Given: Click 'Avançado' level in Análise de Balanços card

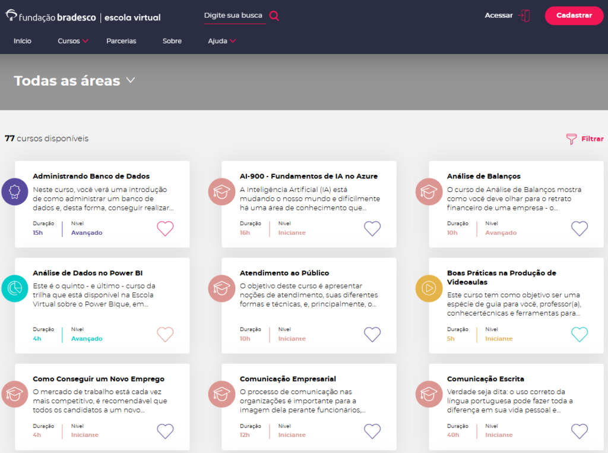Looking at the screenshot, I should coord(501,232).
